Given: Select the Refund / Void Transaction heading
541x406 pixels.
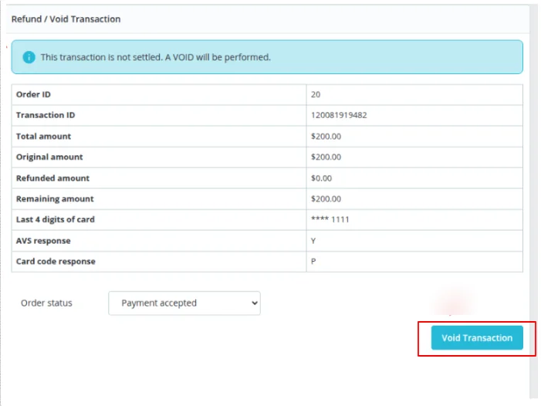Looking at the screenshot, I should click(x=66, y=19).
